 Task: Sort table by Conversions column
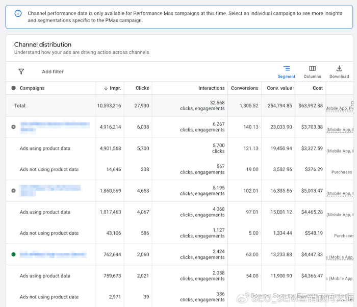244,88
